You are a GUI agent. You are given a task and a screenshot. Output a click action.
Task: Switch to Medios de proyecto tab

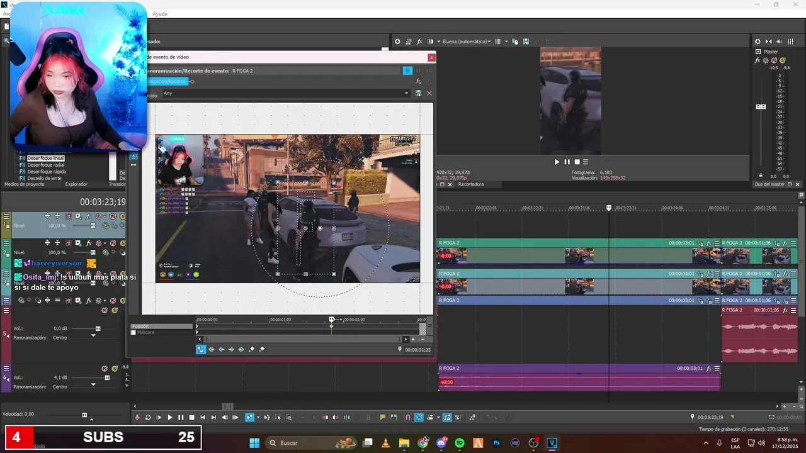click(25, 184)
